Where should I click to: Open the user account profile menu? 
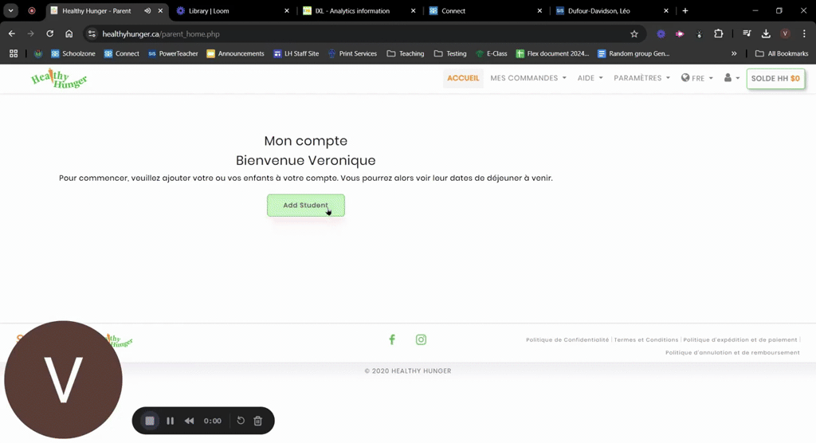click(x=732, y=78)
